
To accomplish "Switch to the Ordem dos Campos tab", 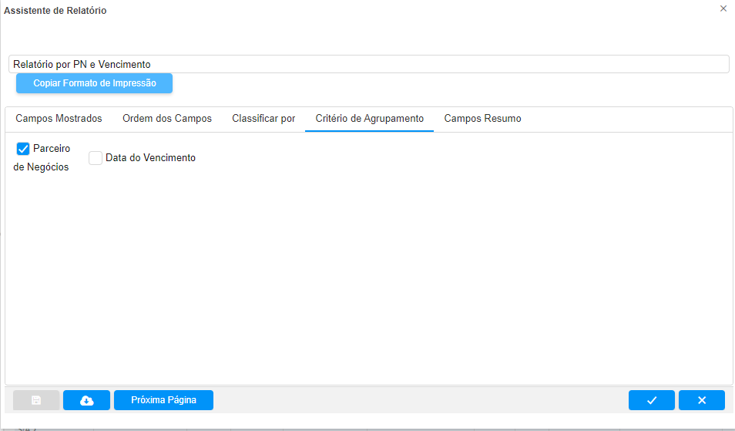I will (167, 119).
